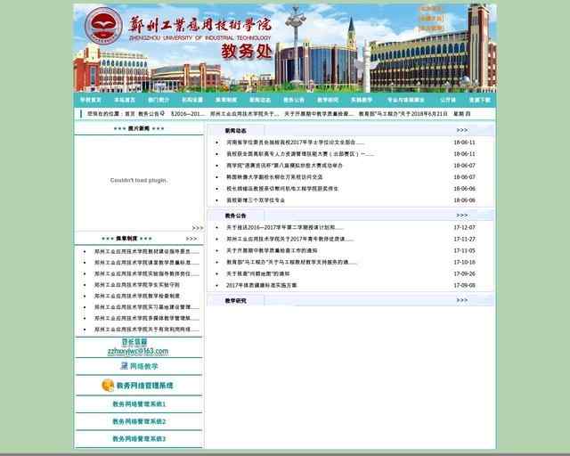Expand 教学研究 section with its >>> link
570x456 pixels.
[x=462, y=300]
